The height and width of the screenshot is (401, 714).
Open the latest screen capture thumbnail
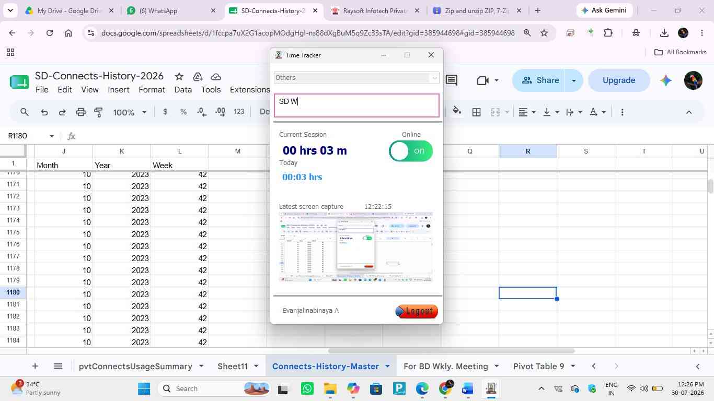pyautogui.click(x=356, y=247)
